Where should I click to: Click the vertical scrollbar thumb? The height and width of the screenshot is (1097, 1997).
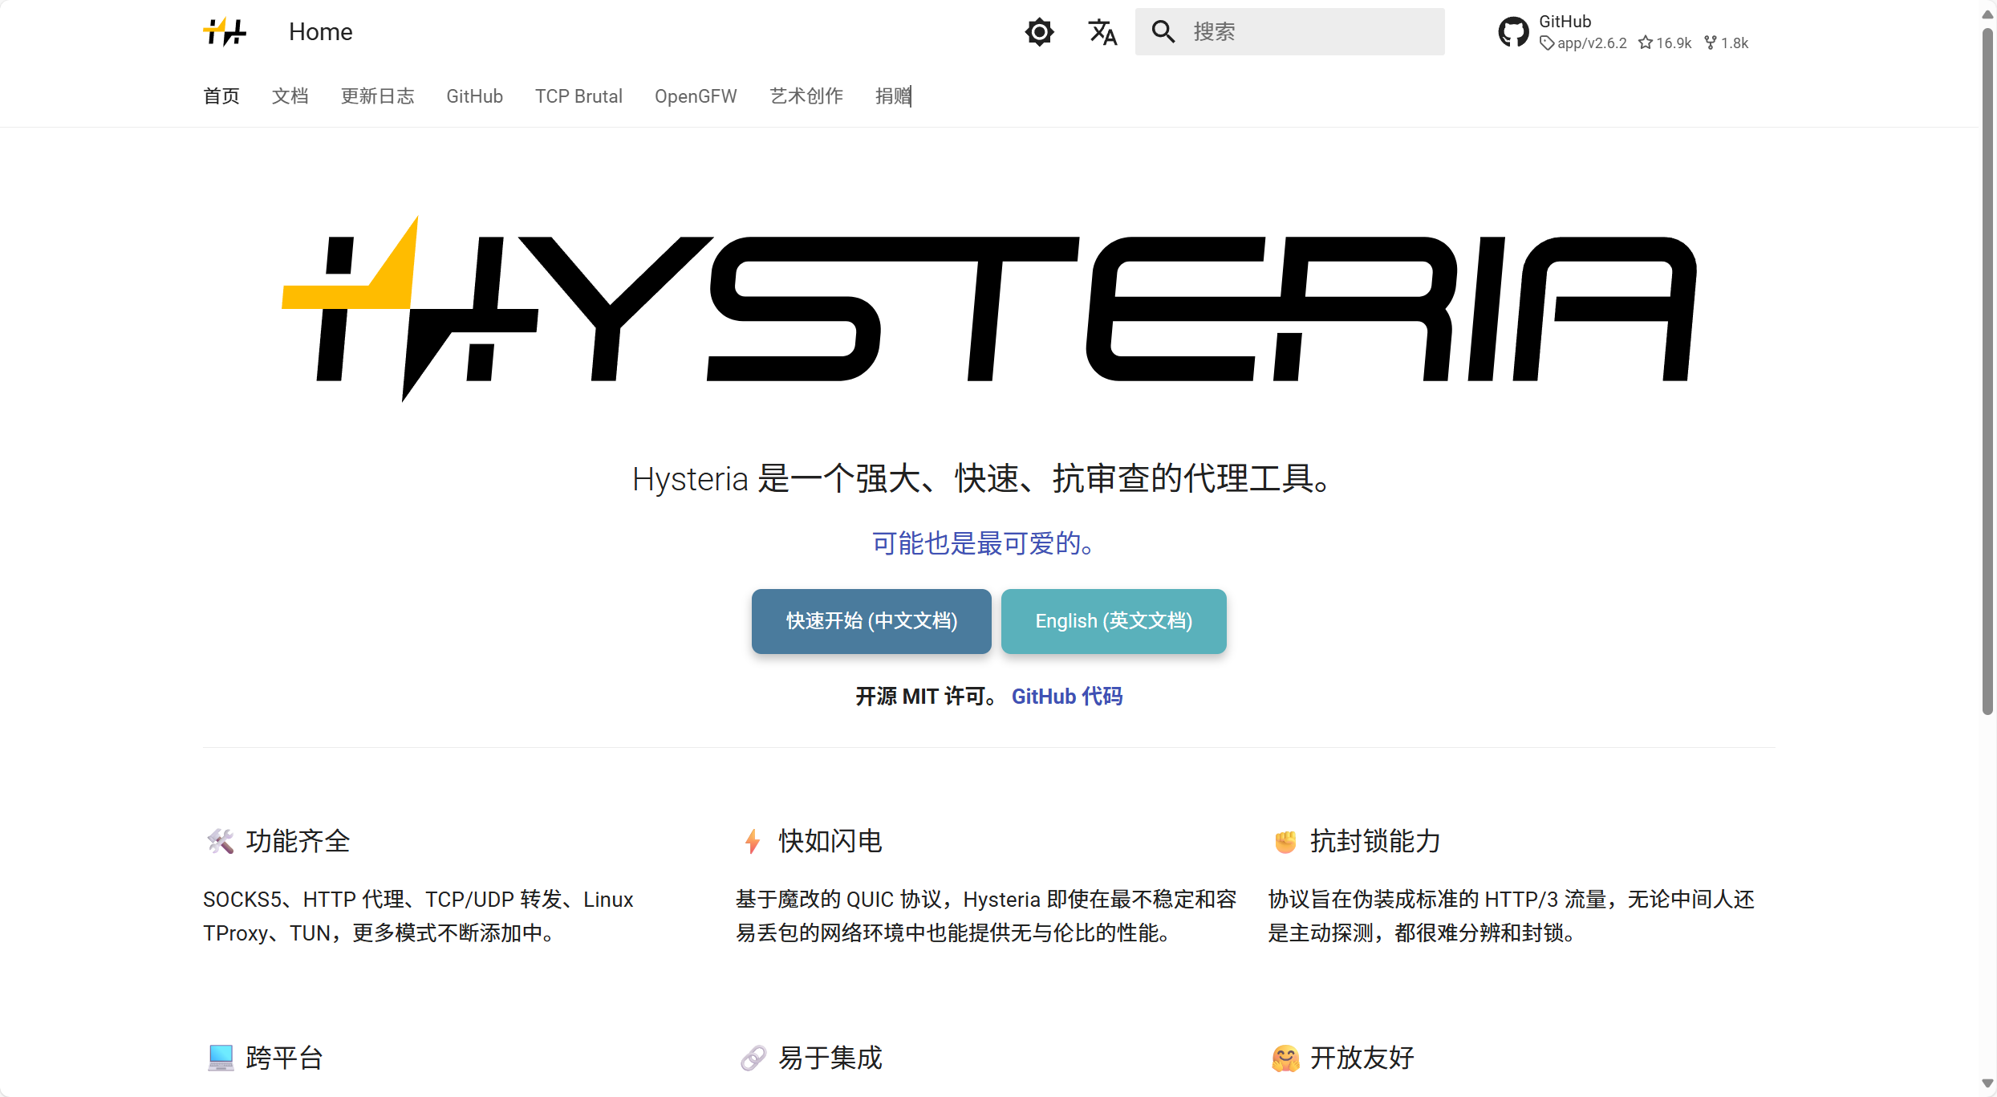pyautogui.click(x=1987, y=371)
